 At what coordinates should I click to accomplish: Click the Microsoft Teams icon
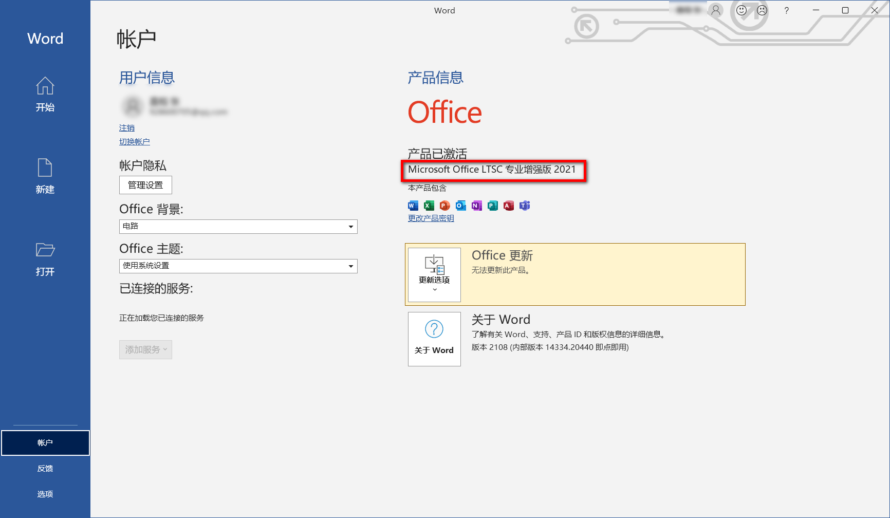tap(525, 206)
